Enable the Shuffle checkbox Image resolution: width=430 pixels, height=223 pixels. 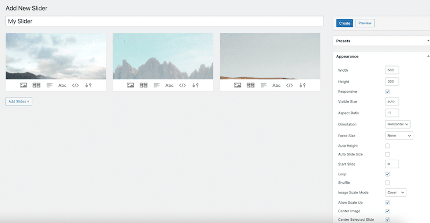[388, 183]
